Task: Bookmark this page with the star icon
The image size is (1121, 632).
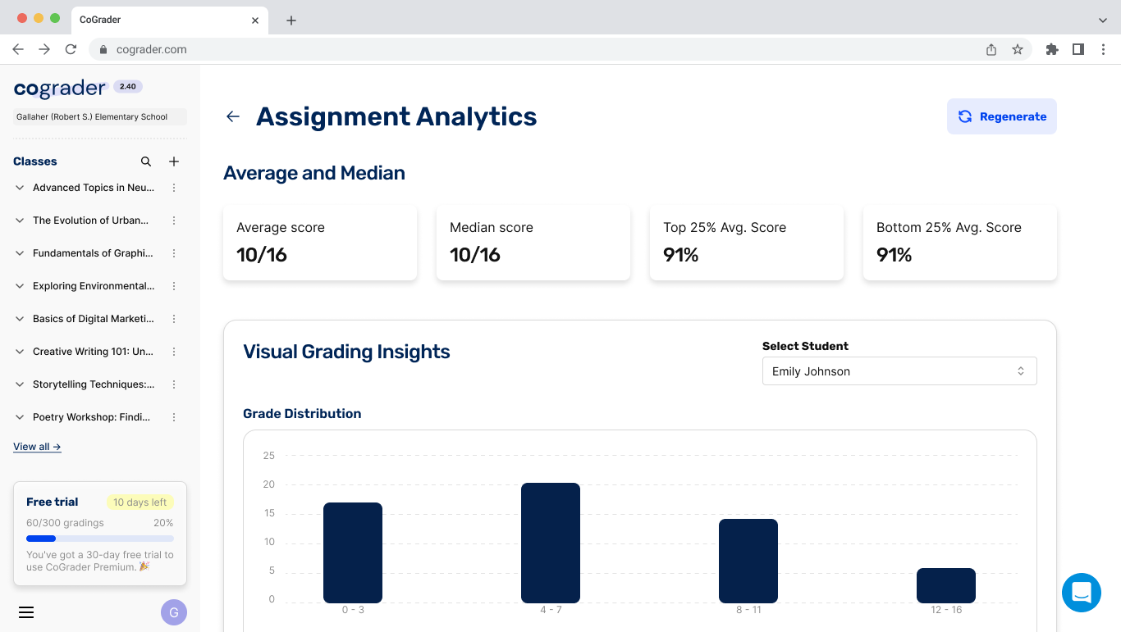Action: click(1018, 49)
